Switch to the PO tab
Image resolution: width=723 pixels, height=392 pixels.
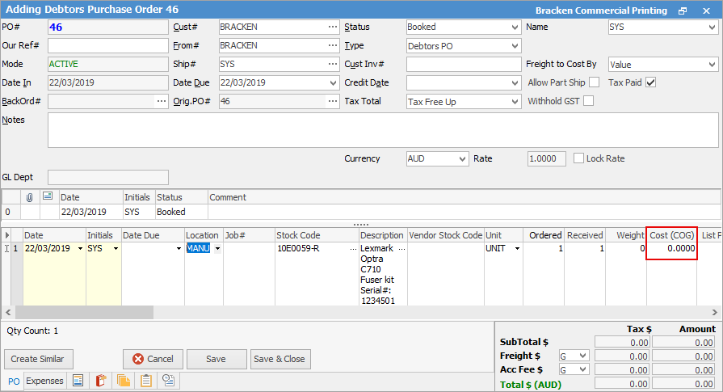pyautogui.click(x=14, y=381)
